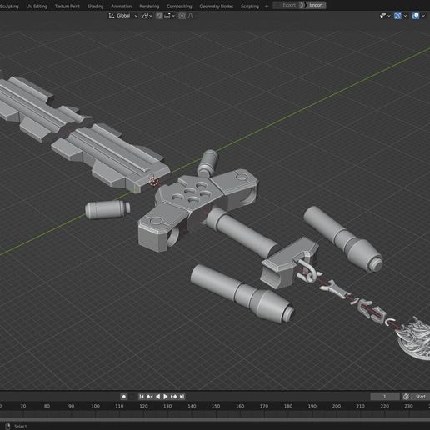
Task: Click frame 70 on the timeline ruler
Action: pos(23,406)
